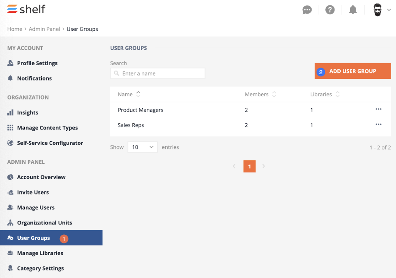Click the Manage Libraries icon

(x=10, y=253)
